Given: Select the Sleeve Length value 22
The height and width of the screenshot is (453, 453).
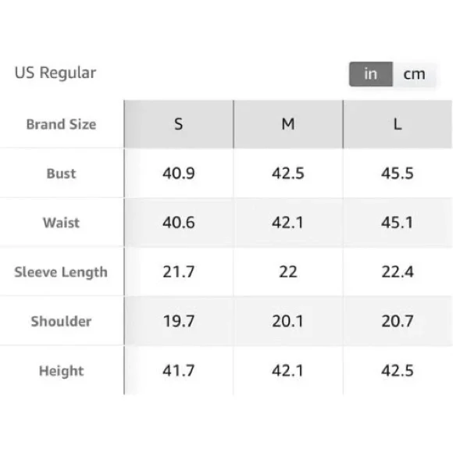Looking at the screenshot, I should click(288, 272).
